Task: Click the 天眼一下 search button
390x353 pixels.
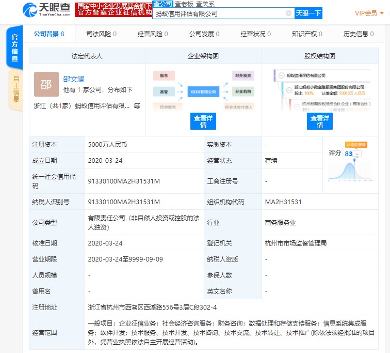Action: tap(308, 13)
